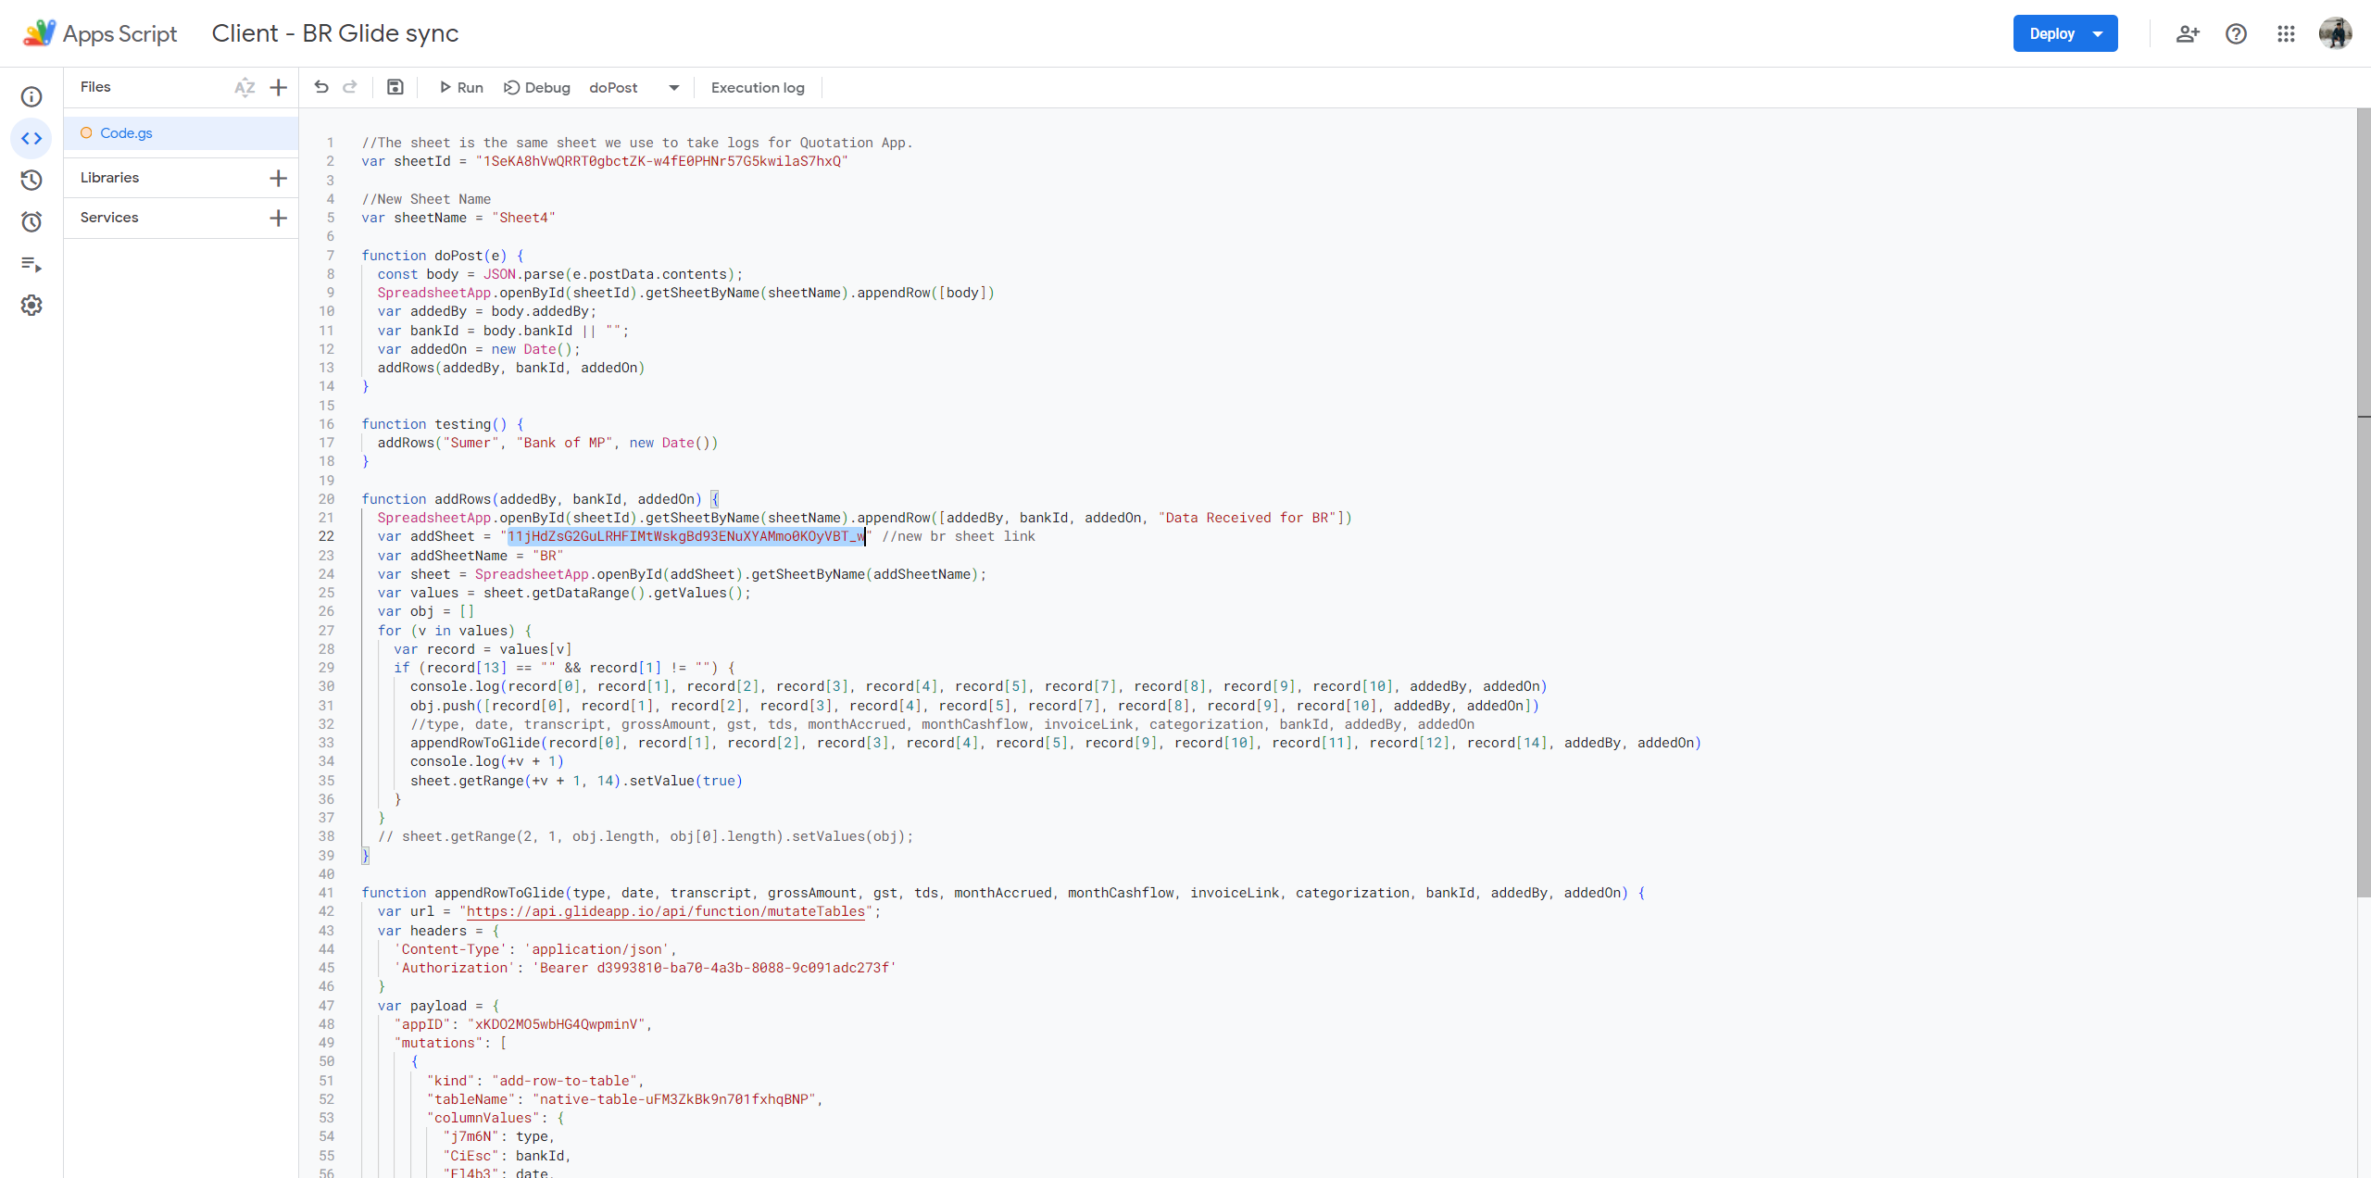The image size is (2371, 1178).
Task: Add a new file with plus icon
Action: click(x=278, y=87)
